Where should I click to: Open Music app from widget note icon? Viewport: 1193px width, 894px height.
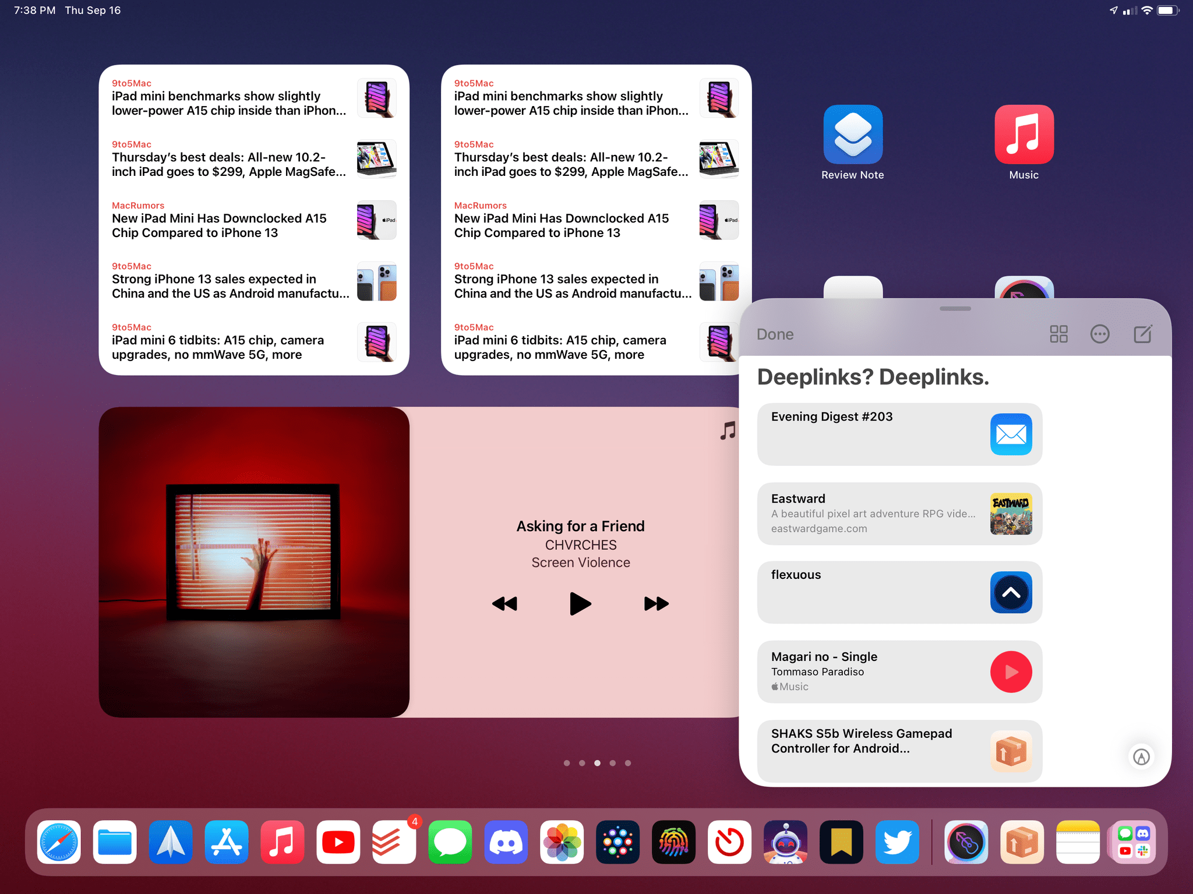pos(728,431)
